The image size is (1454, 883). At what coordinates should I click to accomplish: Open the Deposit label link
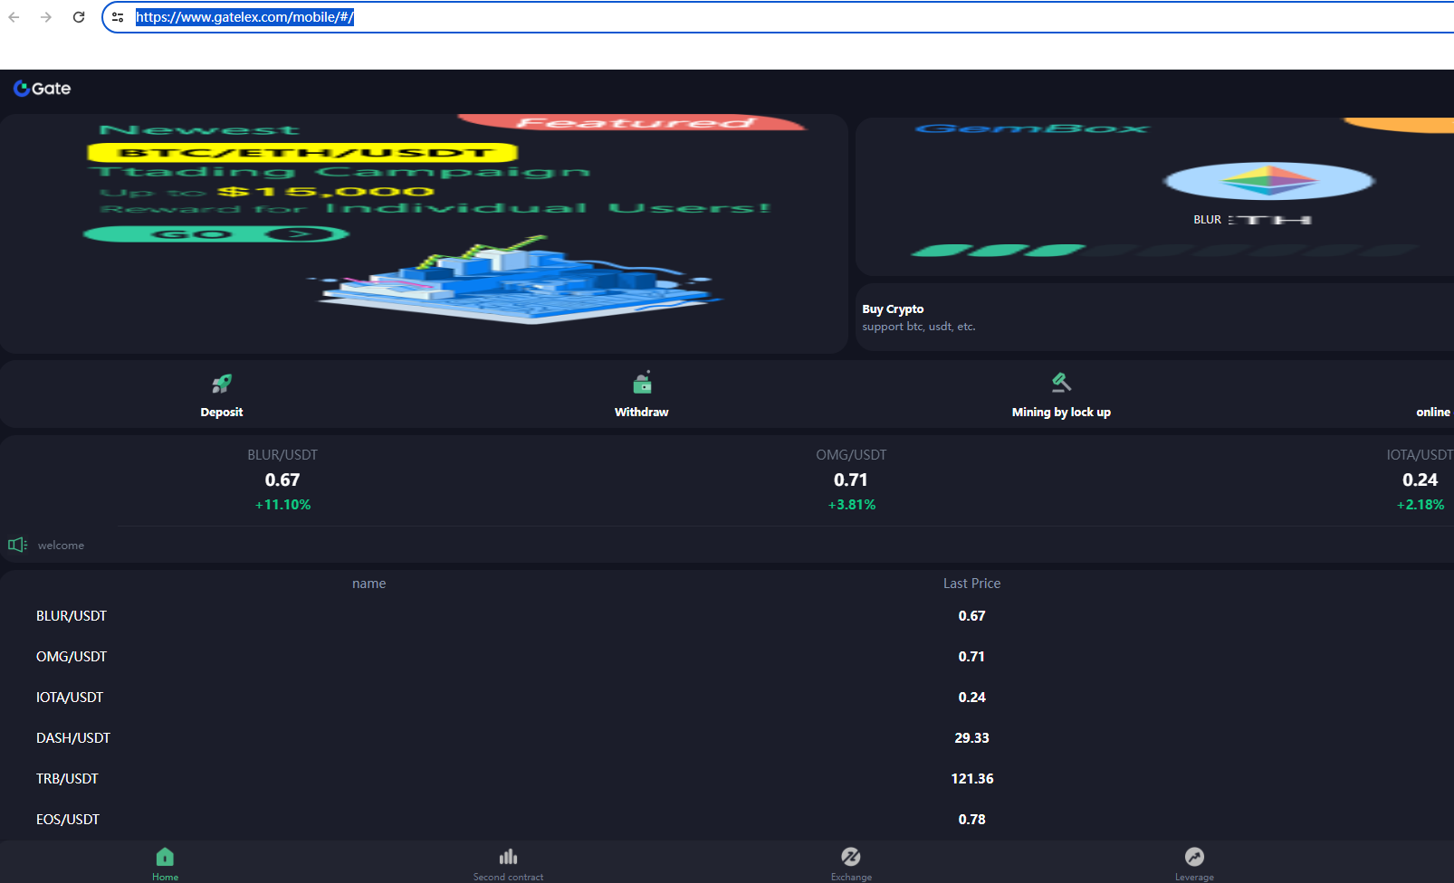[222, 412]
